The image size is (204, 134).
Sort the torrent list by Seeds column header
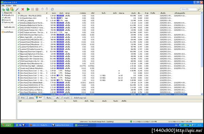click(x=82, y=13)
